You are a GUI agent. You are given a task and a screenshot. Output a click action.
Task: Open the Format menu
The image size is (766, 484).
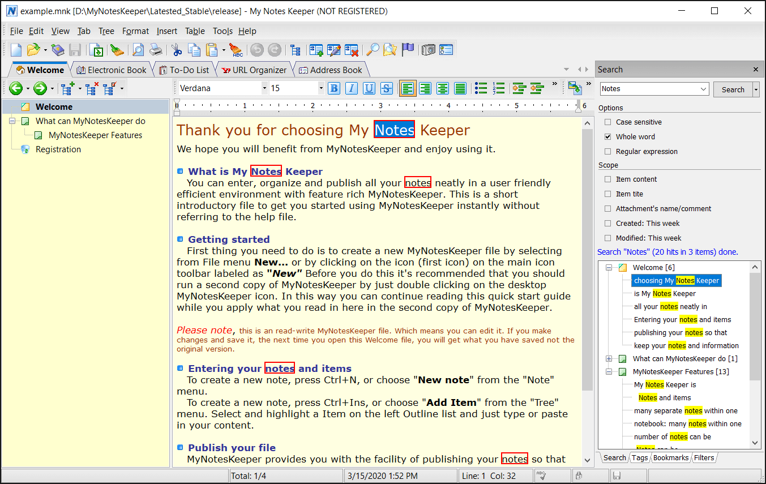pos(135,31)
